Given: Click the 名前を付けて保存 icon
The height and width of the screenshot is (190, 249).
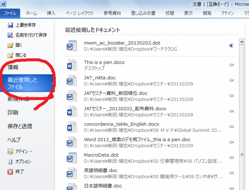Looking at the screenshot, I should [x=11, y=35].
